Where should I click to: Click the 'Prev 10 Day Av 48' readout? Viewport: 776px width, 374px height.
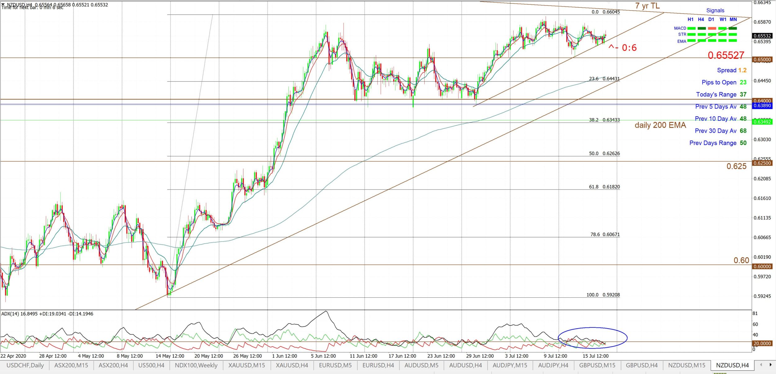click(720, 119)
